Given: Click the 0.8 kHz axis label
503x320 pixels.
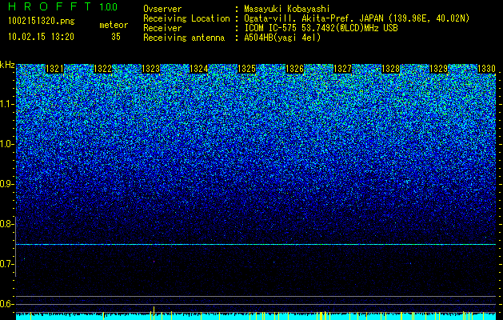Looking at the screenshot, I should pyautogui.click(x=7, y=224).
